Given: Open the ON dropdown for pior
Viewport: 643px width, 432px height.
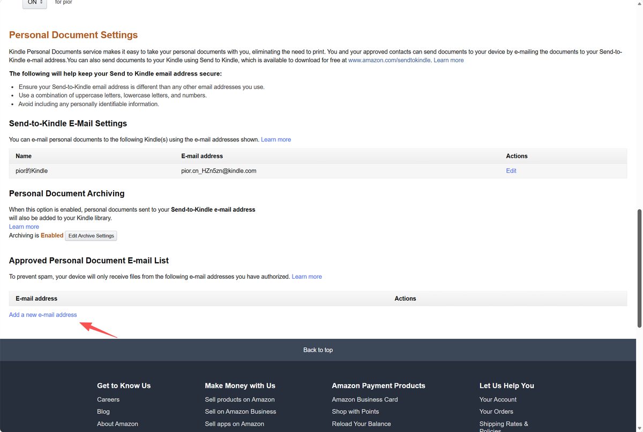Looking at the screenshot, I should point(34,3).
